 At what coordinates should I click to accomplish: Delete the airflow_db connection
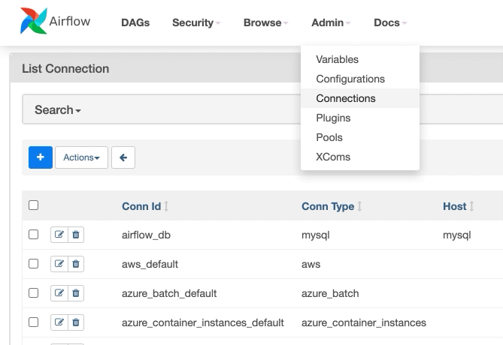pyautogui.click(x=76, y=235)
